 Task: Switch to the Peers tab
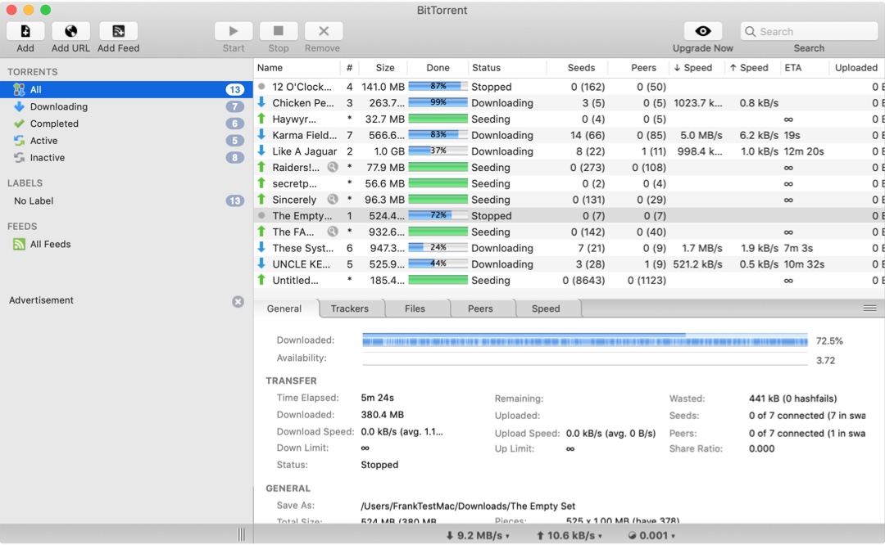click(480, 309)
